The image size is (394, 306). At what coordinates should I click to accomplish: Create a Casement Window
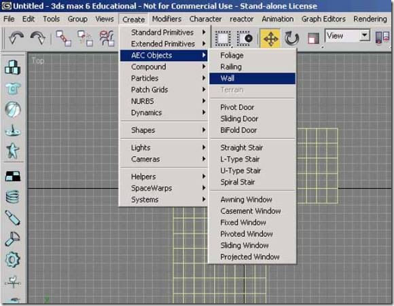click(253, 211)
